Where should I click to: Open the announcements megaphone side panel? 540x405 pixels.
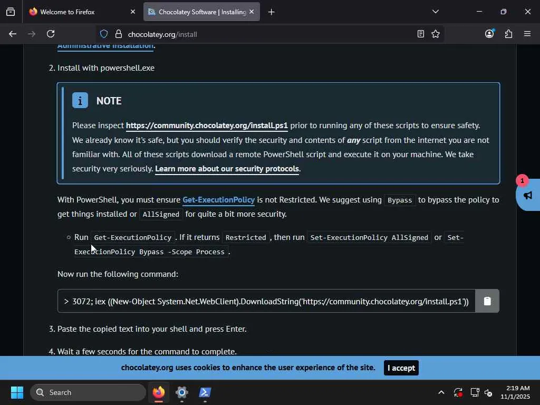coord(528,195)
